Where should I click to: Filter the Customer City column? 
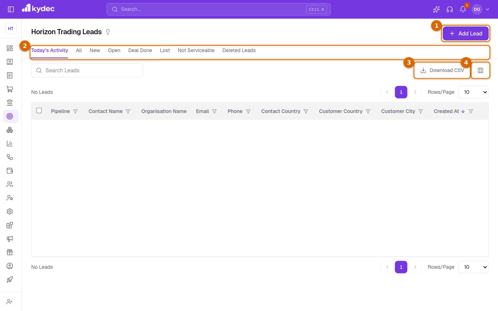coord(421,111)
